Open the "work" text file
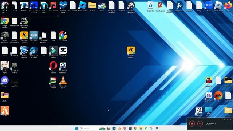Screen dimensions: 233x131 [x=54, y=35]
